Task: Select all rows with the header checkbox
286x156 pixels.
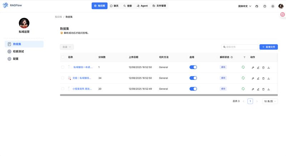Action: tap(63, 57)
